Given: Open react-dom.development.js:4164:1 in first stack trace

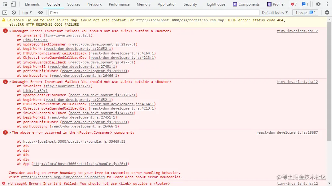Looking at the screenshot, I should pyautogui.click(x=122, y=53).
